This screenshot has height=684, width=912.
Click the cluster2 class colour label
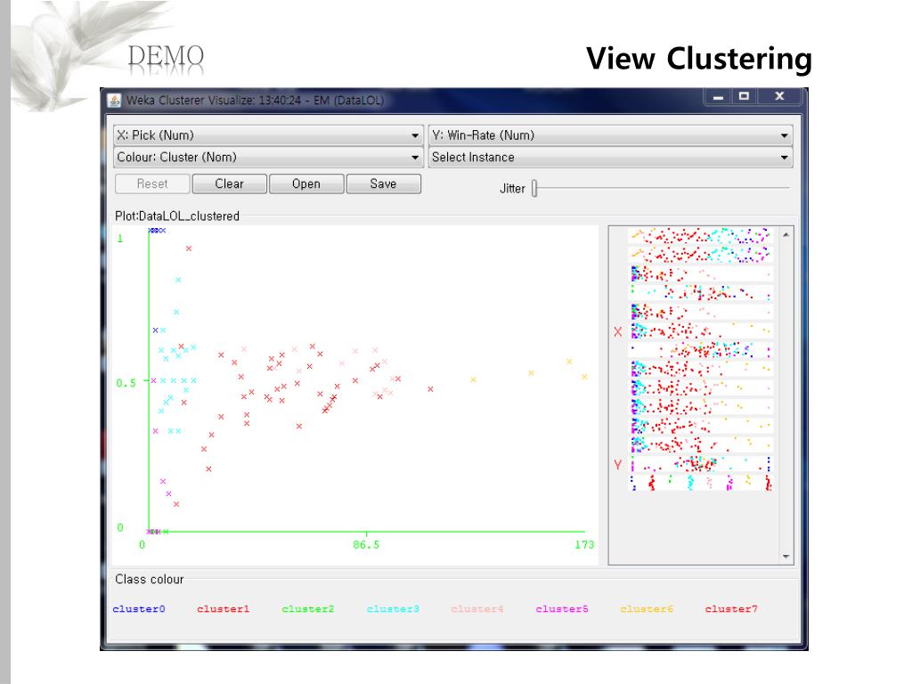[308, 609]
